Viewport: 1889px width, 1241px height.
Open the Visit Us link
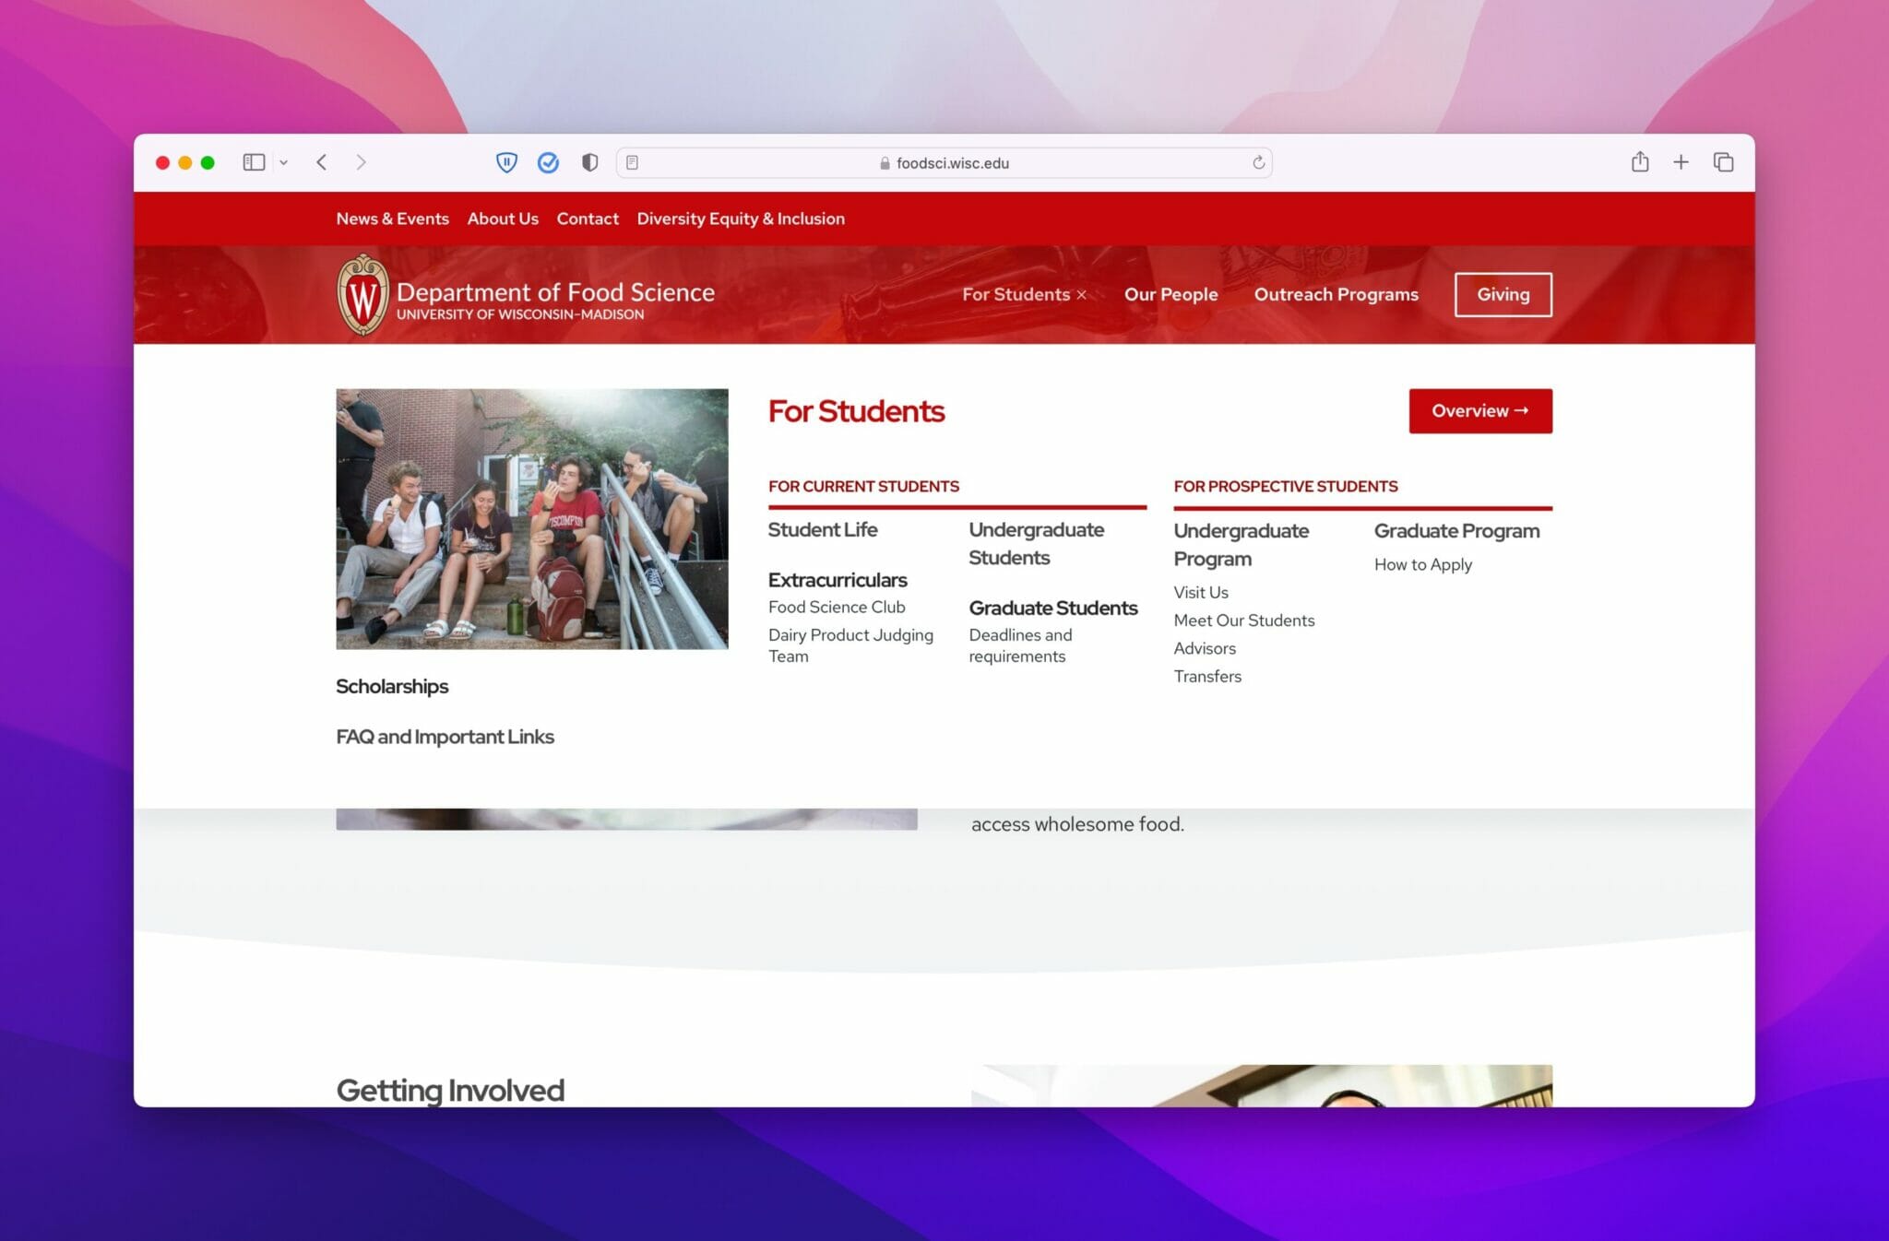click(1201, 592)
